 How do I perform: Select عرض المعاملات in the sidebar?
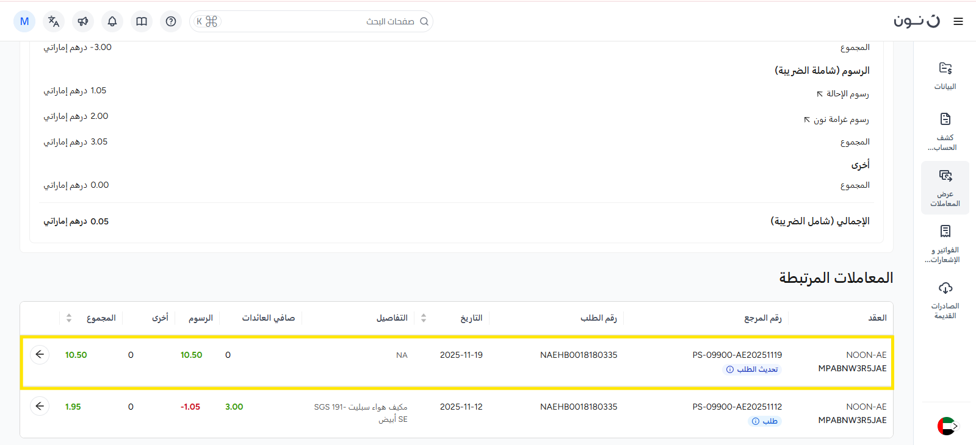coord(945,188)
